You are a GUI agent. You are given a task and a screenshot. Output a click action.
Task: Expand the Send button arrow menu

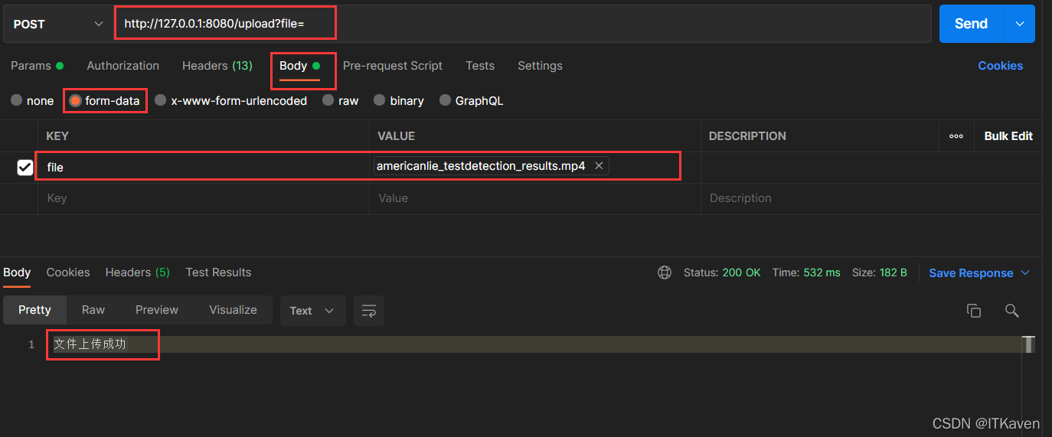point(1020,24)
